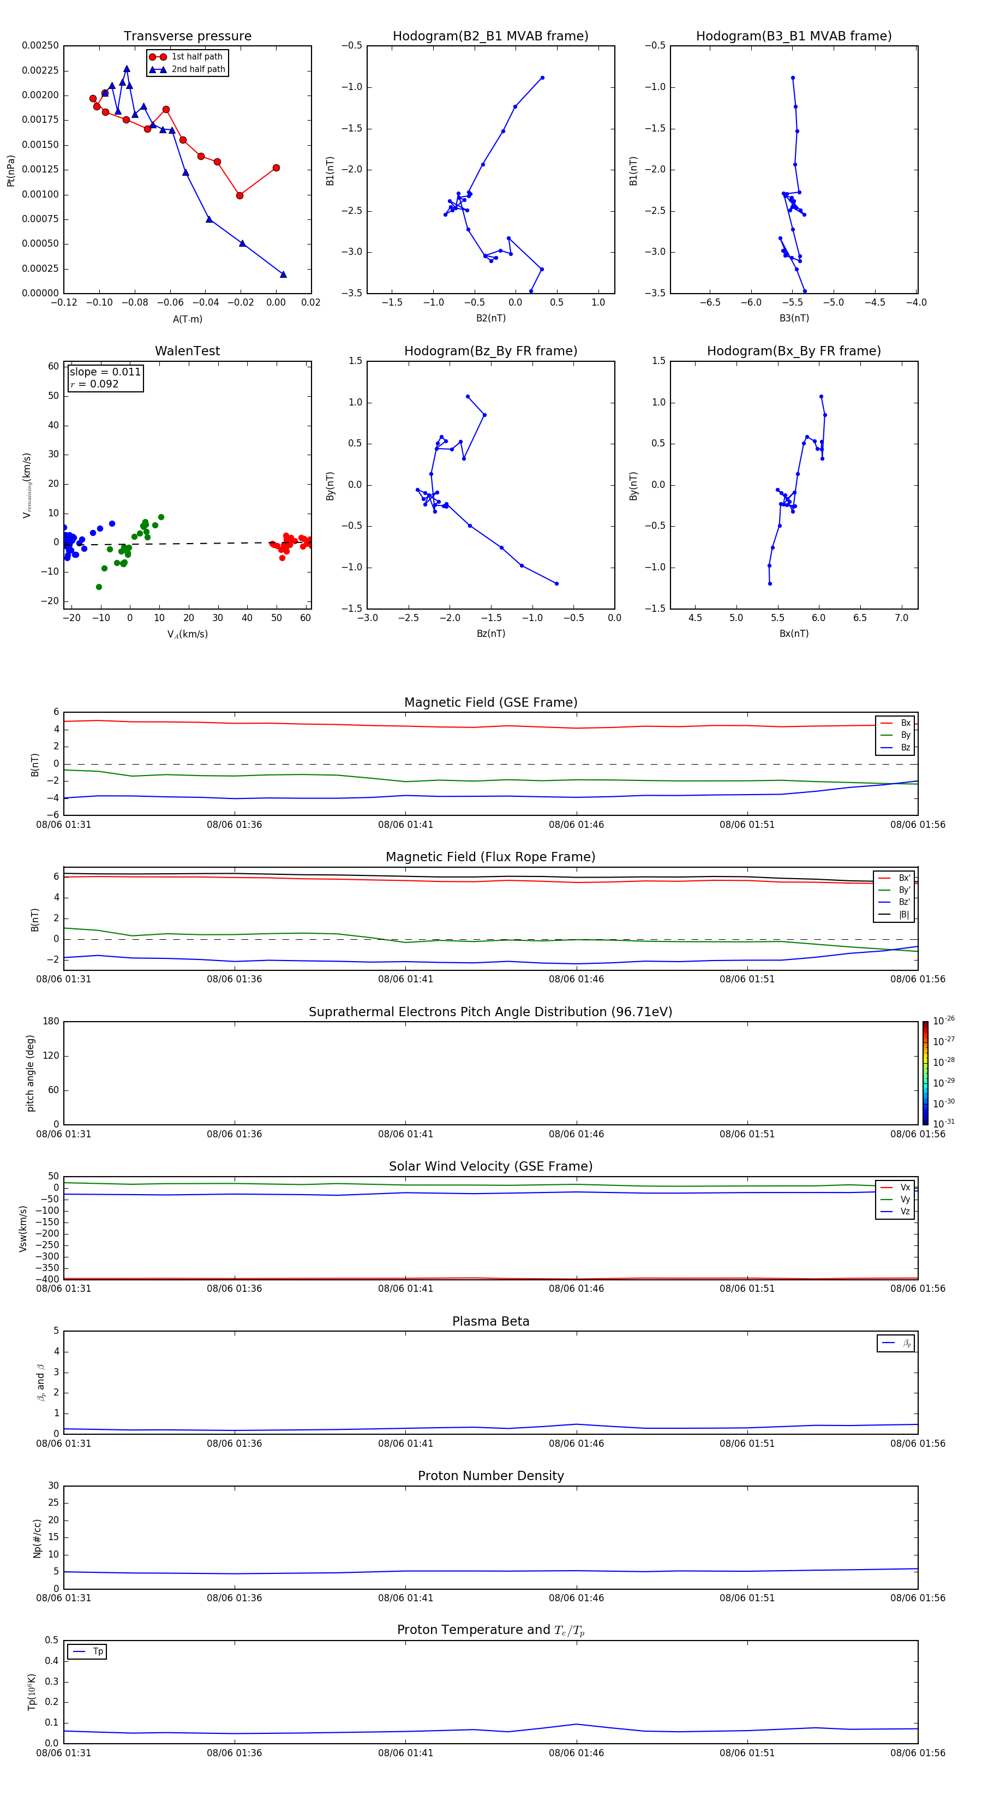The image size is (982, 1801).
Task: Click the Magnetic Field (Flux Rope Frame) title
Action: [490, 857]
